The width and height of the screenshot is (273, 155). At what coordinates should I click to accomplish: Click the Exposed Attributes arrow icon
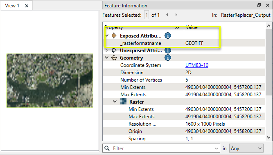point(114,35)
